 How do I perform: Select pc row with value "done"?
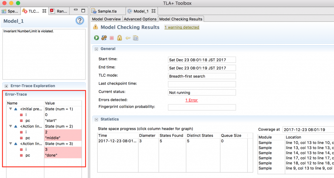44,155
